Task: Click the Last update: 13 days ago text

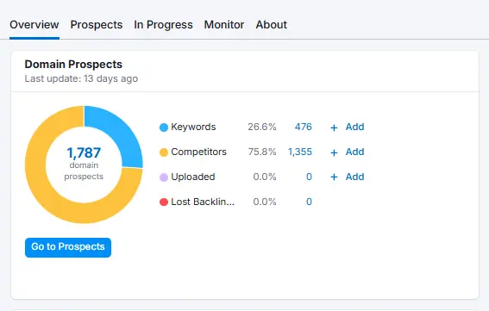Action: tap(81, 78)
